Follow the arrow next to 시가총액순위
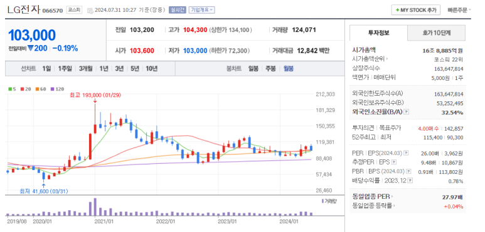Screen dimensions: 485x232 pos(387,59)
